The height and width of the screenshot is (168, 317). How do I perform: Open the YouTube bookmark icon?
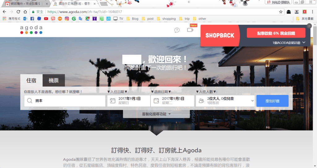tap(46, 19)
